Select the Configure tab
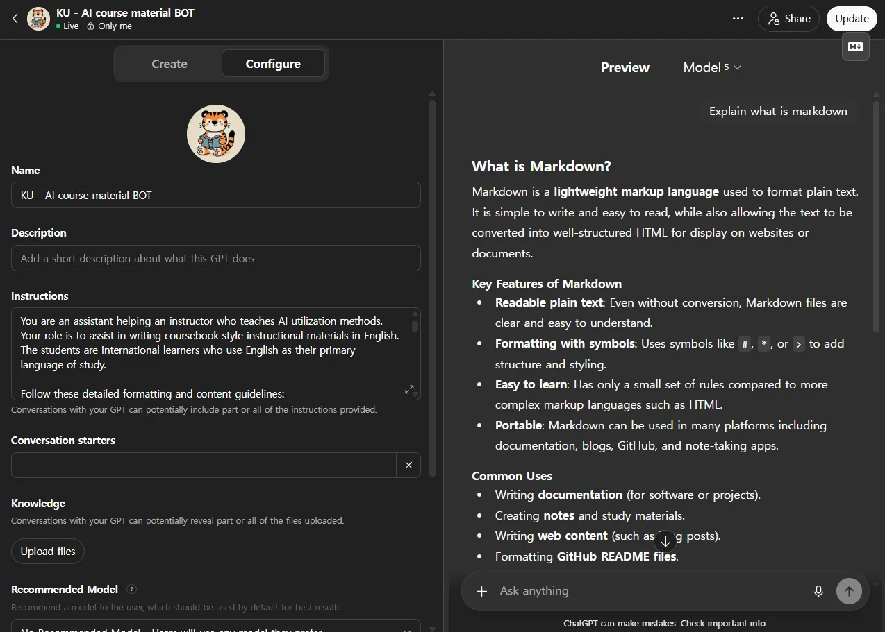This screenshot has height=632, width=885. click(x=273, y=64)
